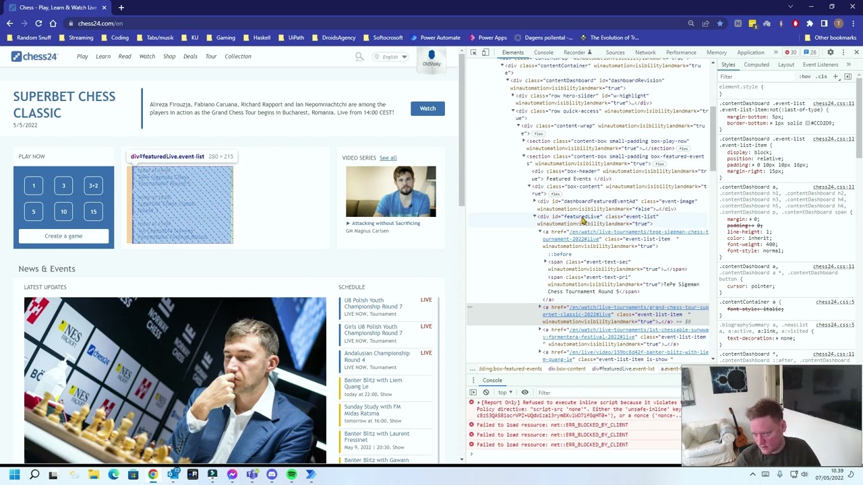The image size is (863, 485).
Task: Open new browser tab with plus button
Action: 121,7
